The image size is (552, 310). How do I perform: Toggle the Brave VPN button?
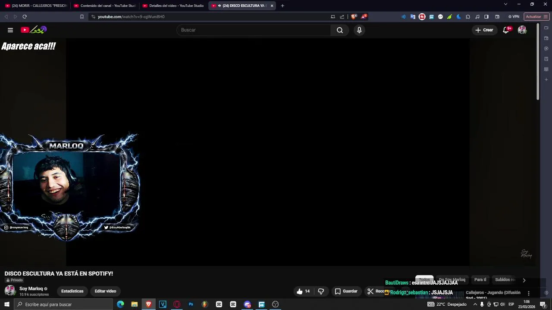(x=514, y=17)
